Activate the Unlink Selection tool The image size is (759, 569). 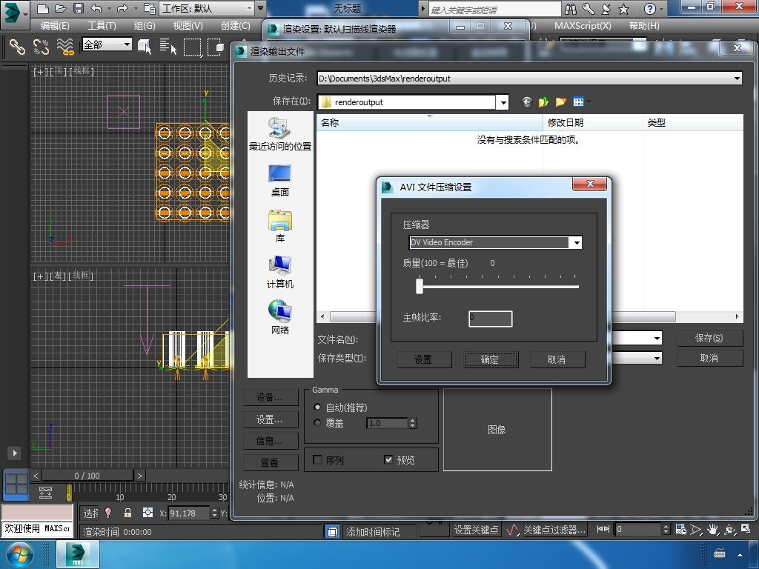click(42, 47)
